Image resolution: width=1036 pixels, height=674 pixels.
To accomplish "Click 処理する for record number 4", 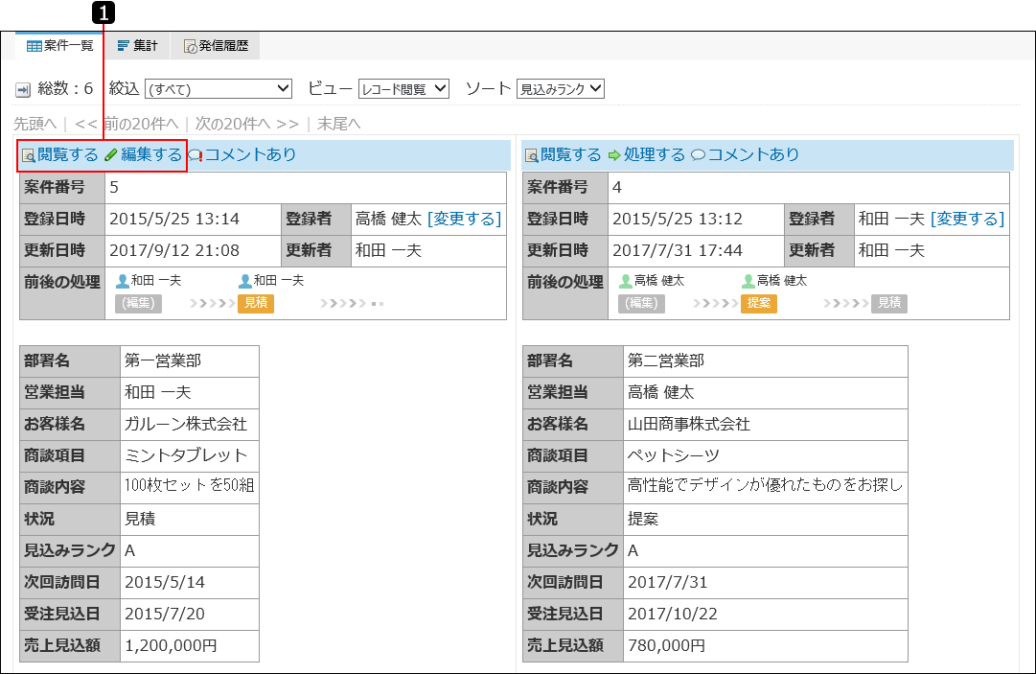I will point(655,154).
